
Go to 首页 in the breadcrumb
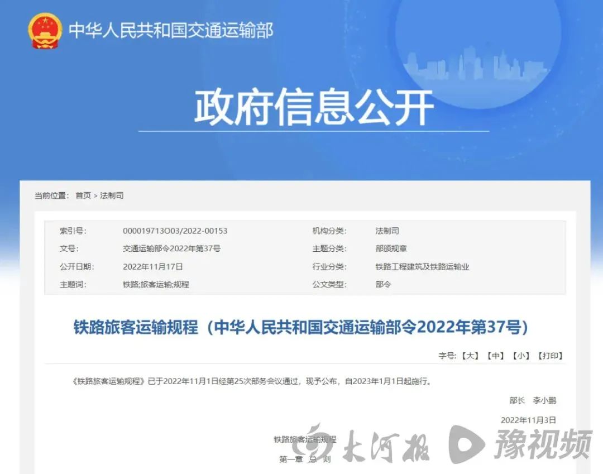coord(83,195)
